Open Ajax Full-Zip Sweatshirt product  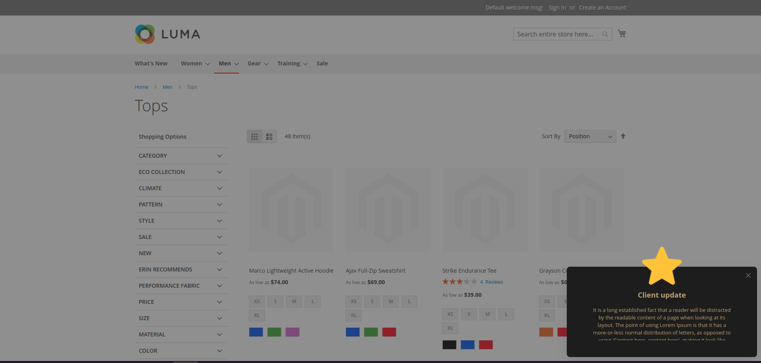tap(375, 271)
